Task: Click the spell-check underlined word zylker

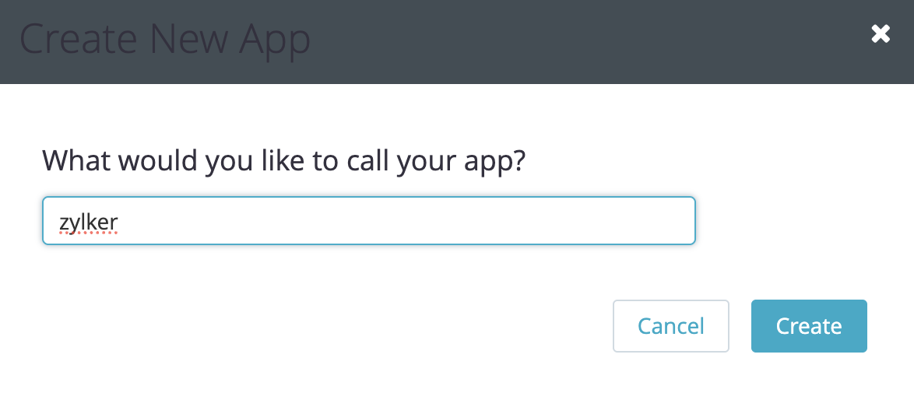Action: [89, 222]
